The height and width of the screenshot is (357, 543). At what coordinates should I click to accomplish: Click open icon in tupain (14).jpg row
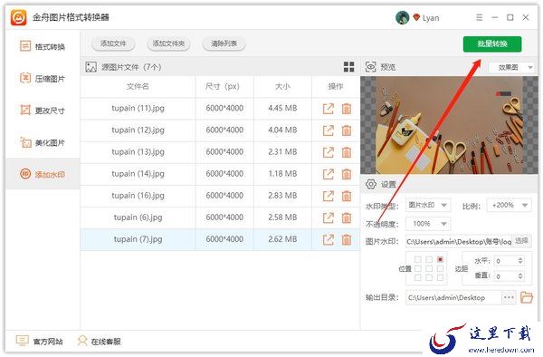pos(328,174)
